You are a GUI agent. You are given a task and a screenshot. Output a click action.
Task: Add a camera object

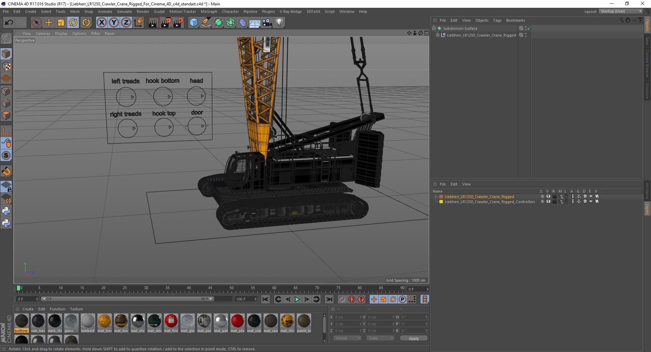pyautogui.click(x=267, y=22)
